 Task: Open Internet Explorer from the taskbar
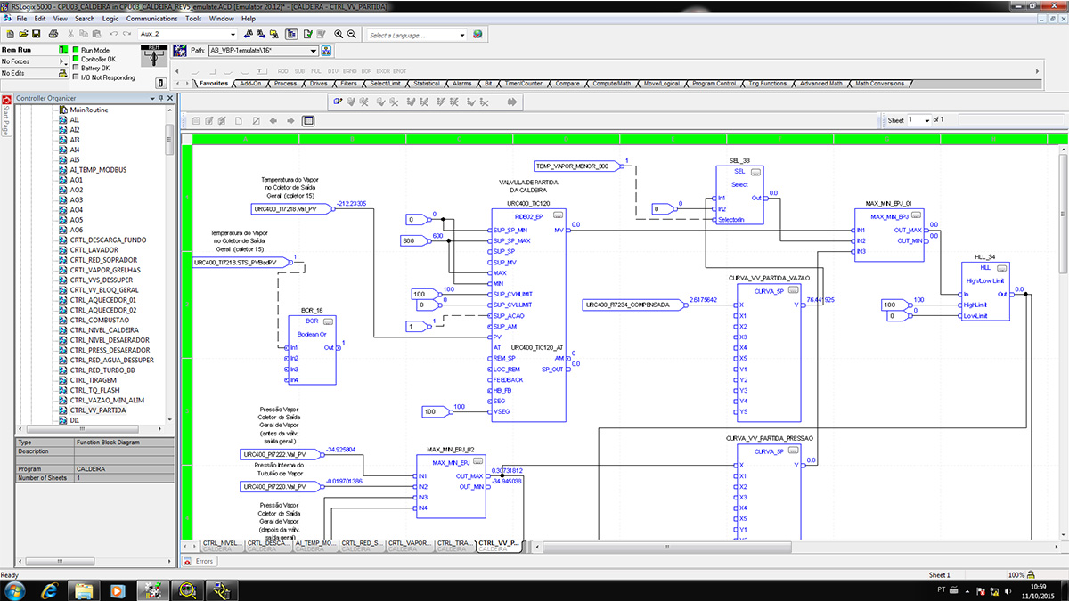point(51,589)
